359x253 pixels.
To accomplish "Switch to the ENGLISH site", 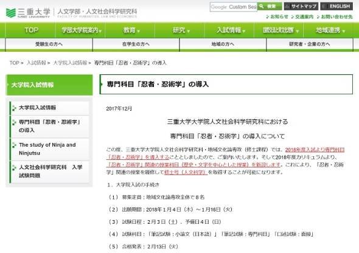I will 336,6.
